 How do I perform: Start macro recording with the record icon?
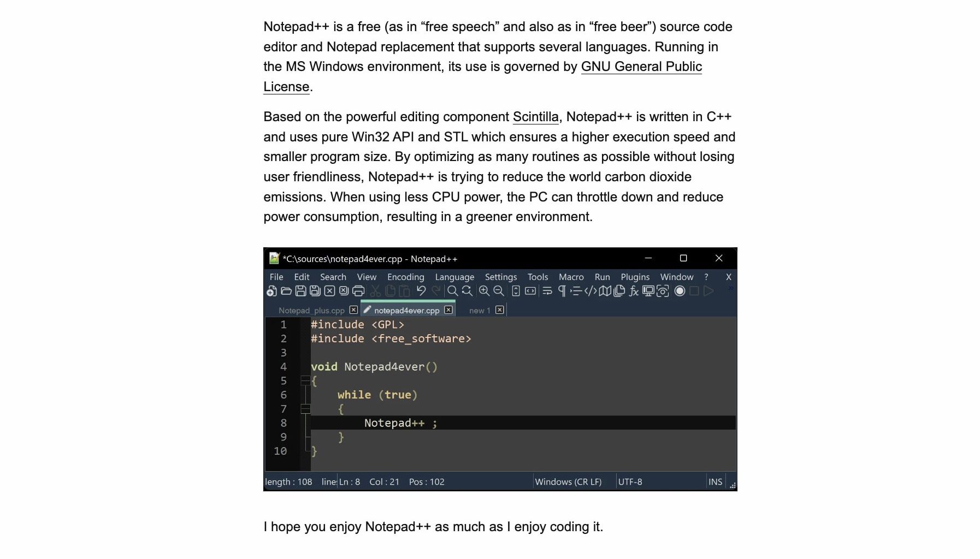[x=680, y=292]
